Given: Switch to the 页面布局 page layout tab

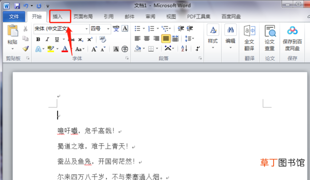Looking at the screenshot, I should [x=83, y=16].
